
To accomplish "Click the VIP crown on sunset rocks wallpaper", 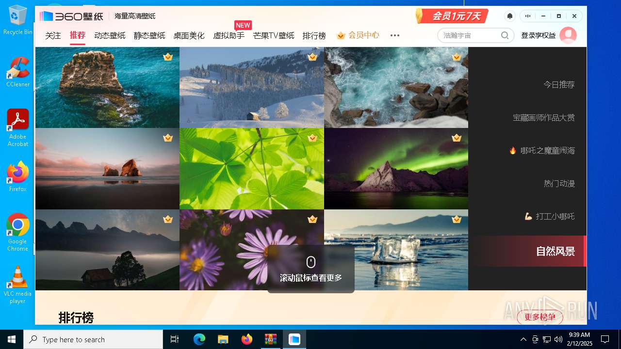I will (168, 138).
